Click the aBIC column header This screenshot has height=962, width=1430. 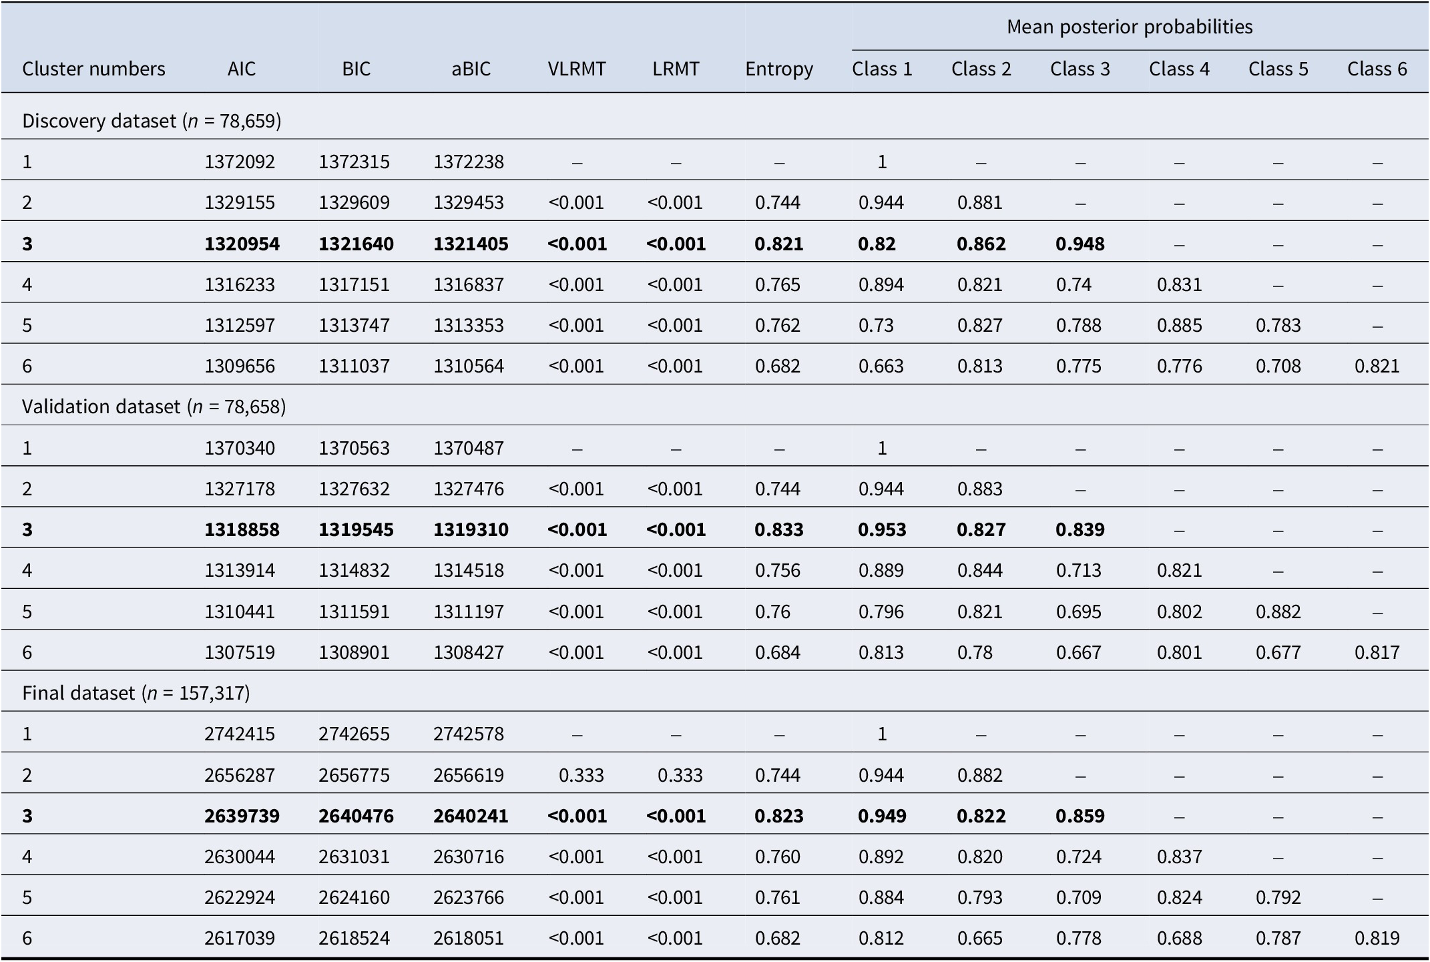tap(471, 69)
